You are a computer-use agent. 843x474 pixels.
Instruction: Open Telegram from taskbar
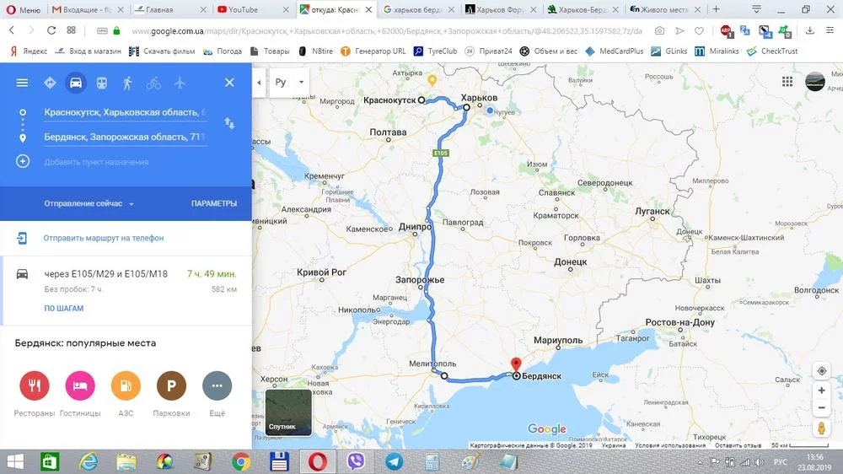tap(394, 461)
